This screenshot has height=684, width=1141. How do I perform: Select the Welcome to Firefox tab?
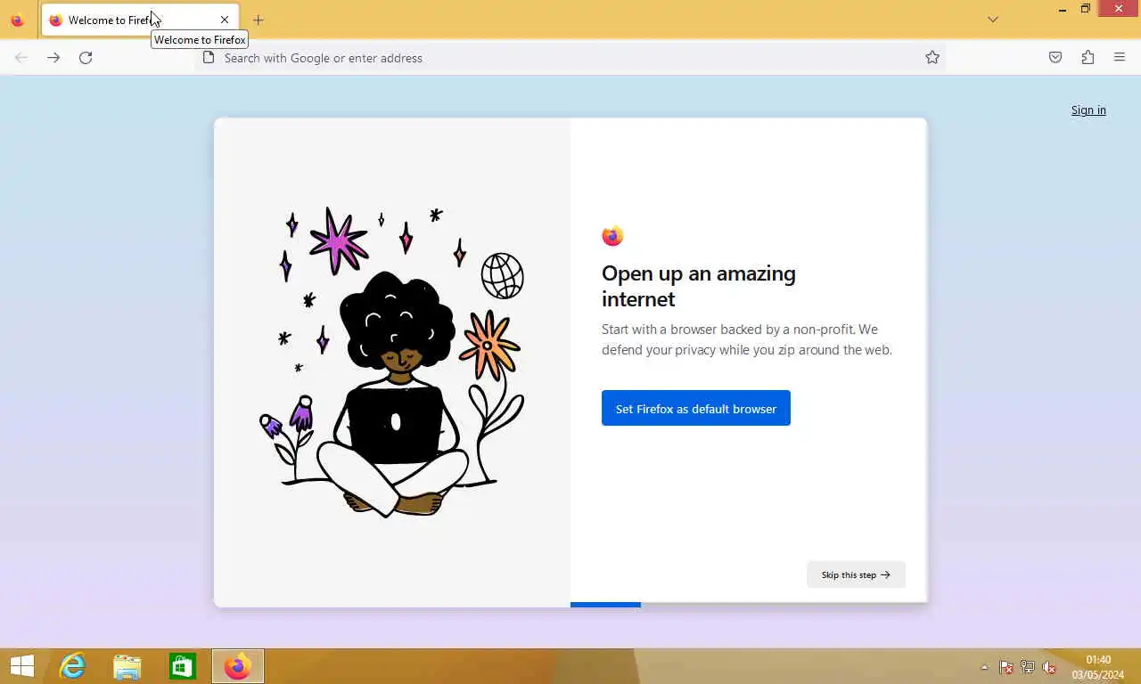[140, 20]
